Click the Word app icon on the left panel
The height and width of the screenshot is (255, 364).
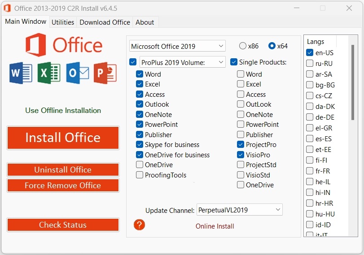[21, 73]
